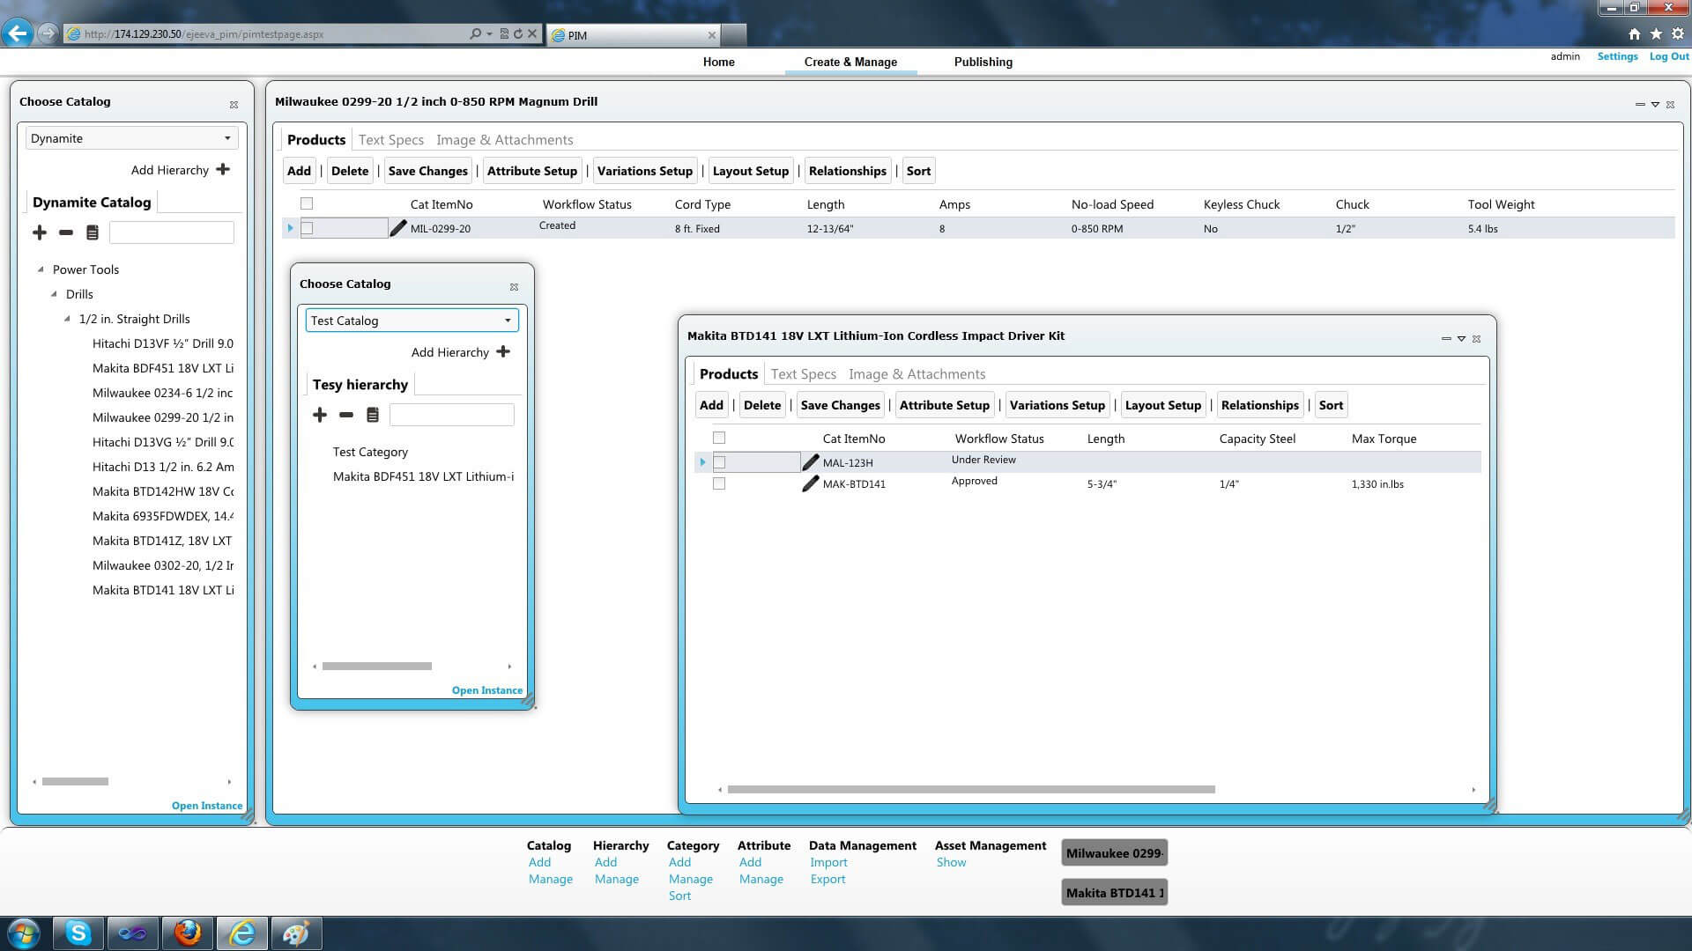
Task: Click the clipboard icon under Tesy hierarchy
Action: click(x=373, y=415)
